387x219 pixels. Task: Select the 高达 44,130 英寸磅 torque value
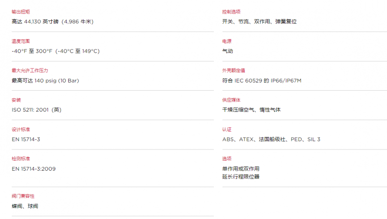click(x=35, y=22)
